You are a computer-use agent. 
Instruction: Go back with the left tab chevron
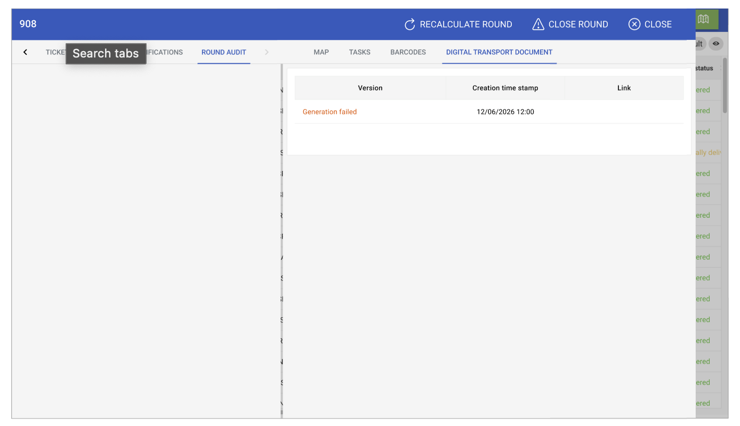pyautogui.click(x=25, y=52)
